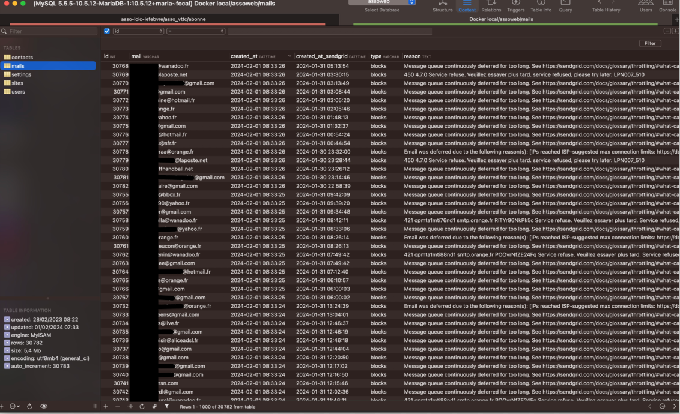
Task: Open the Console
Action: point(667,6)
